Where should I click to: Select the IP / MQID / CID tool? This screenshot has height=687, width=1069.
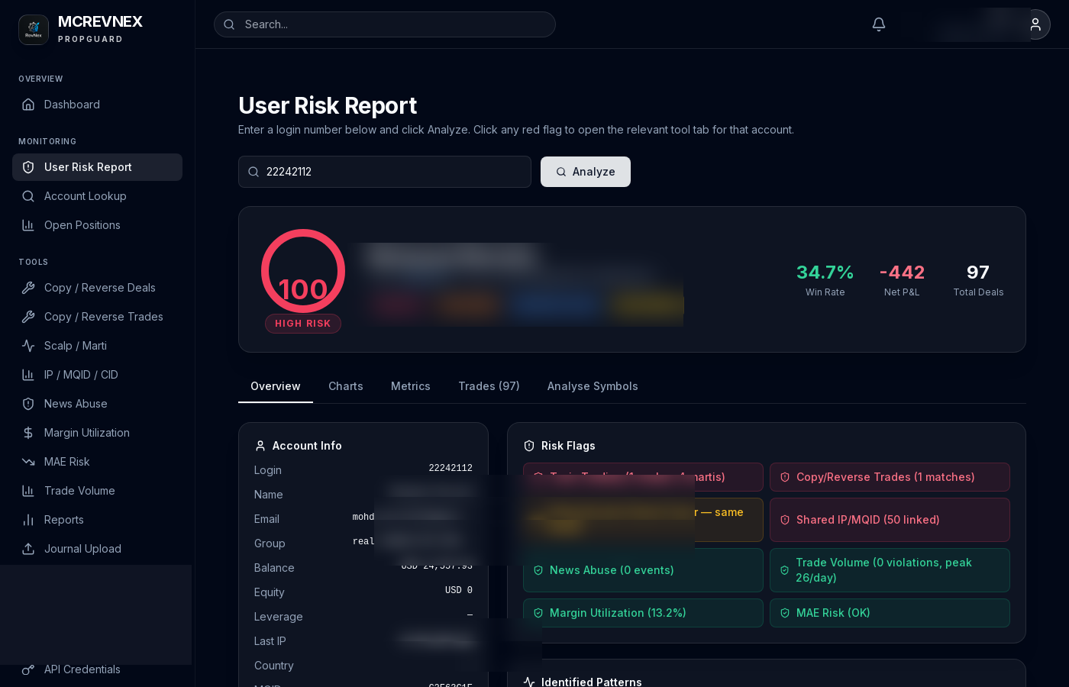(x=81, y=375)
